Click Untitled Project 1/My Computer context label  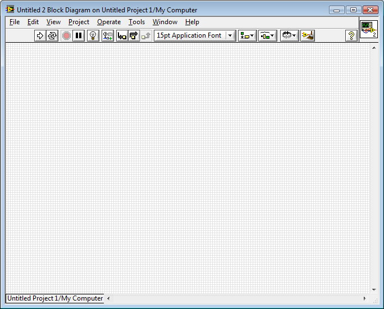pos(55,298)
